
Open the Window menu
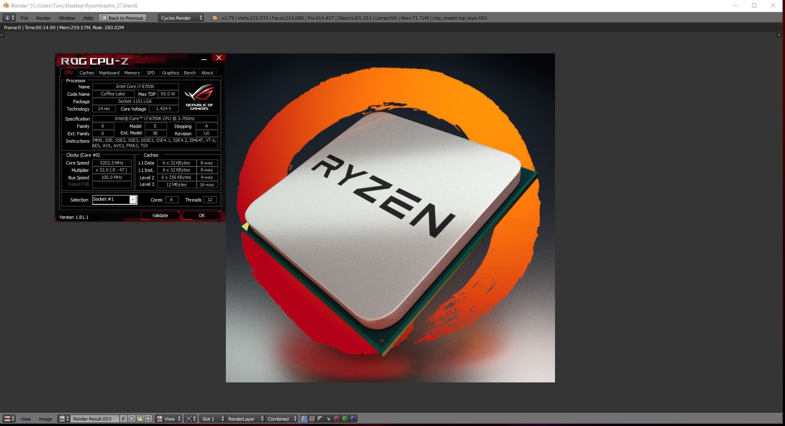[x=67, y=18]
